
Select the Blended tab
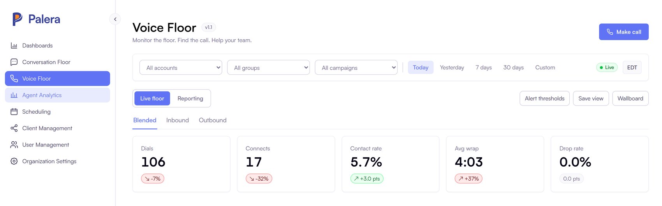(145, 120)
